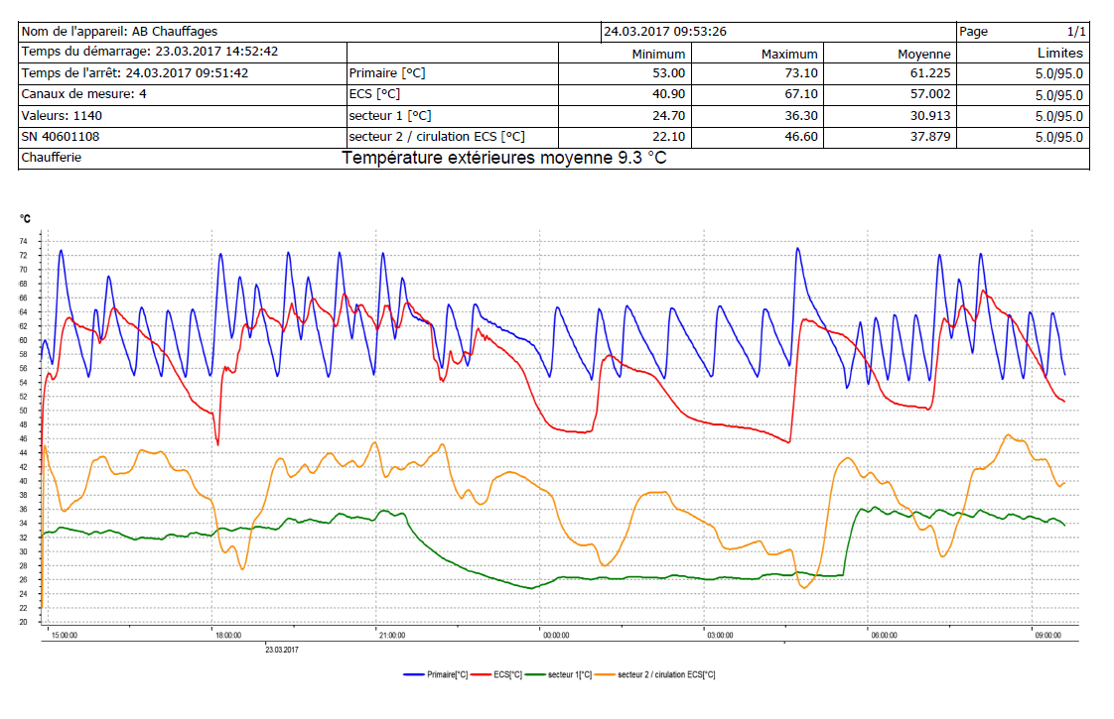Click the Minimum column header
1114x719 pixels.
(658, 54)
